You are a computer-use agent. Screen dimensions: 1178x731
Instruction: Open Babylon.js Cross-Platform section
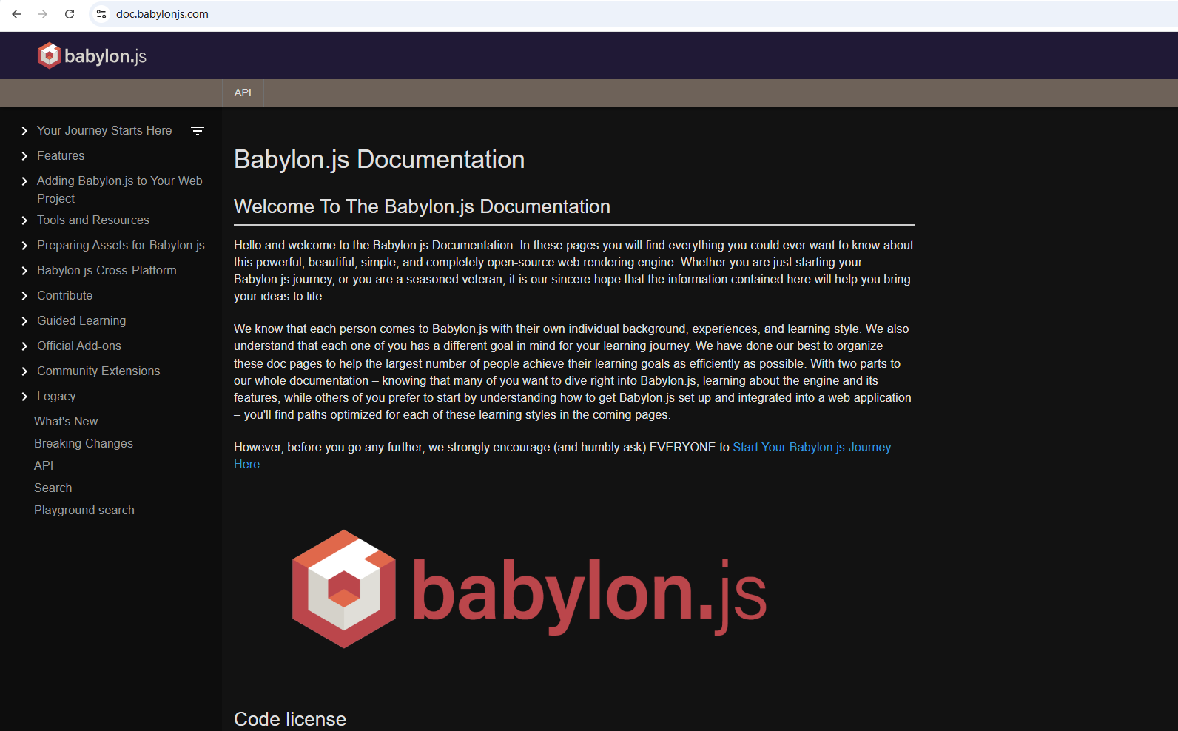107,270
